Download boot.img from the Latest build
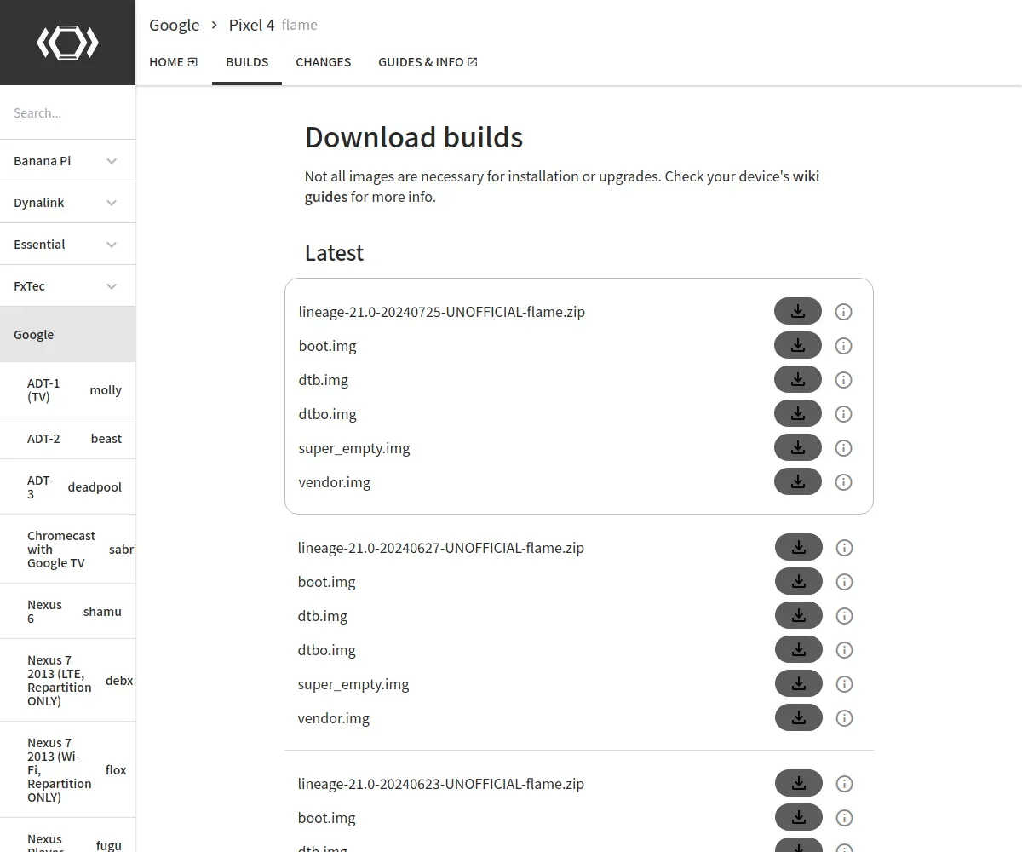 [x=798, y=345]
